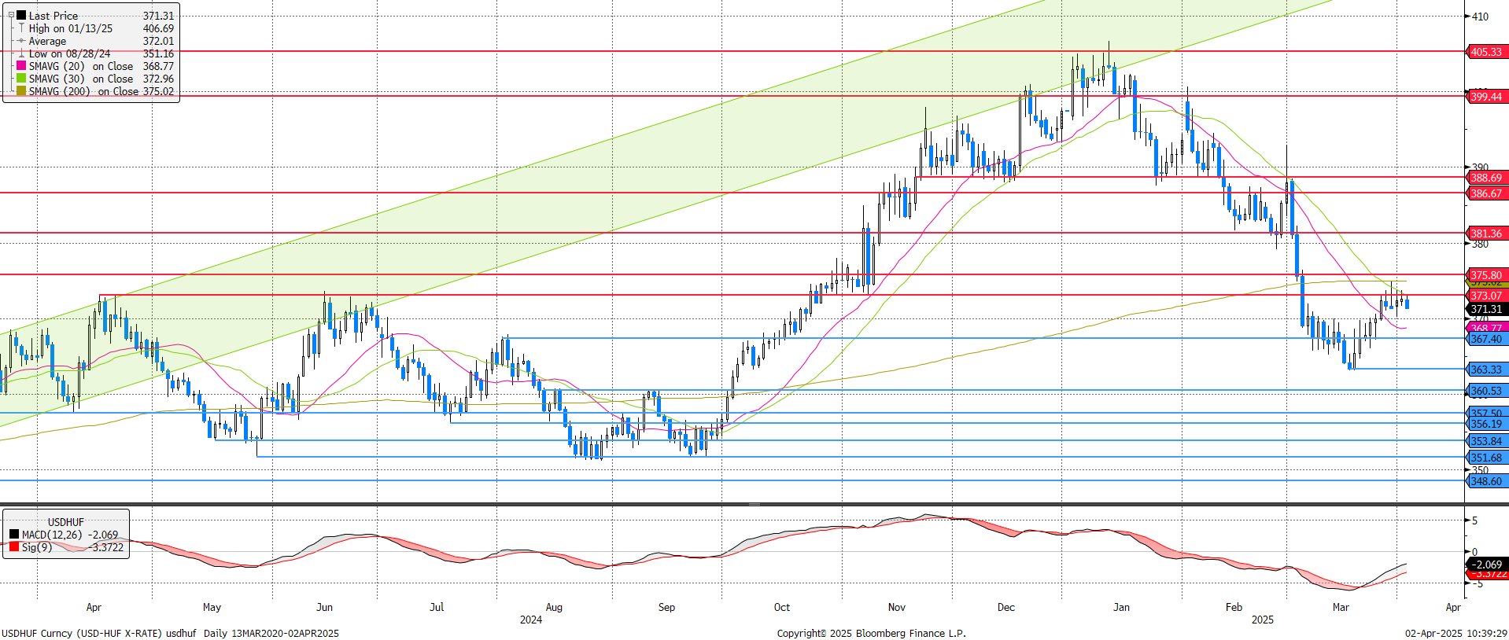Image resolution: width=1509 pixels, height=640 pixels.
Task: Select the 388.69 red price level tag
Action: (x=1486, y=178)
